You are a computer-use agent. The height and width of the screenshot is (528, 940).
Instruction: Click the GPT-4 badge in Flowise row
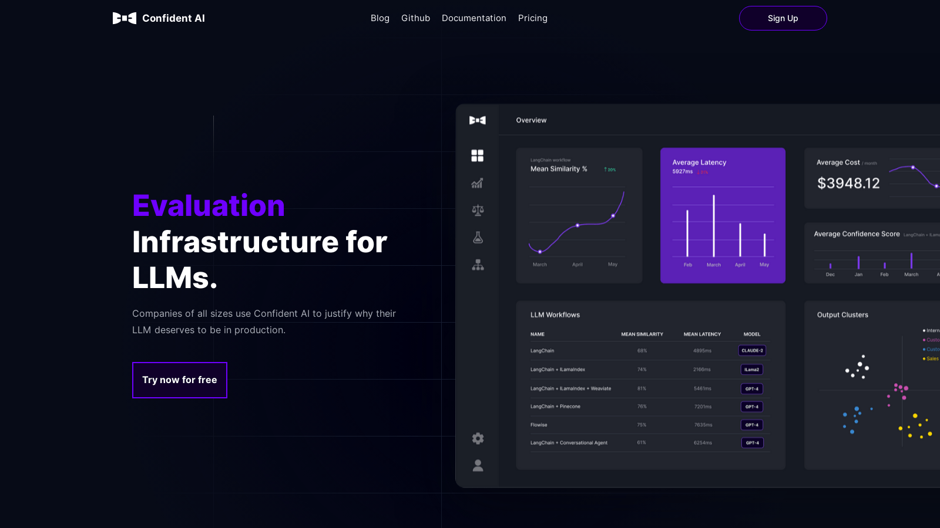click(752, 425)
